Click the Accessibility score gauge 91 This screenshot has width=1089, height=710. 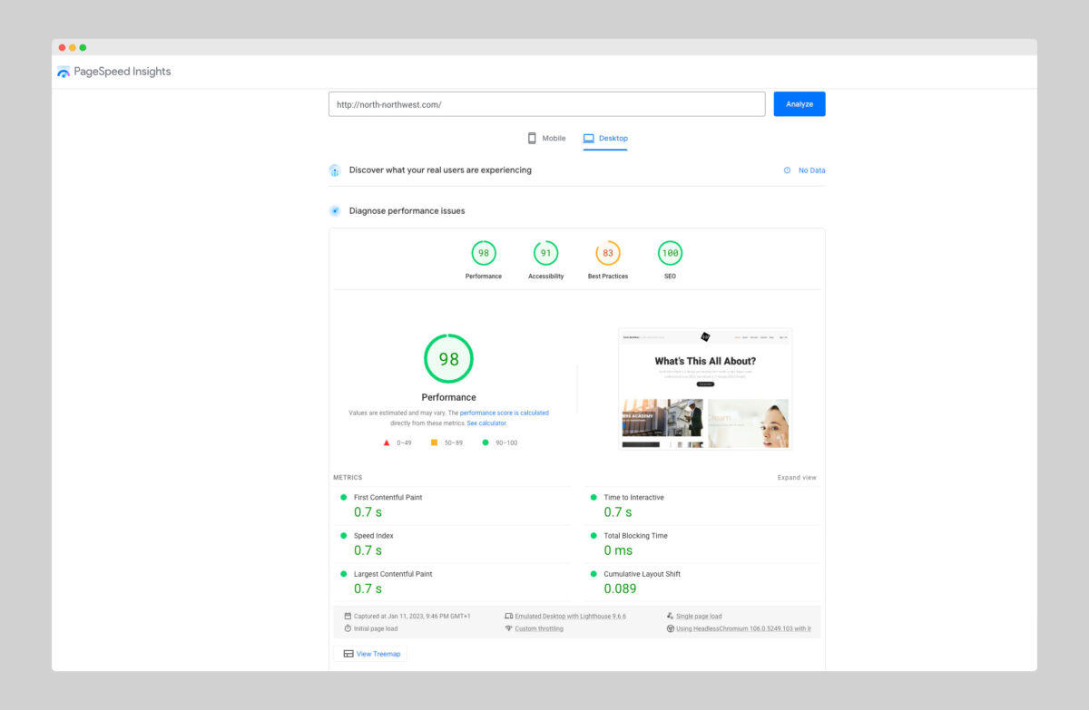(x=545, y=253)
